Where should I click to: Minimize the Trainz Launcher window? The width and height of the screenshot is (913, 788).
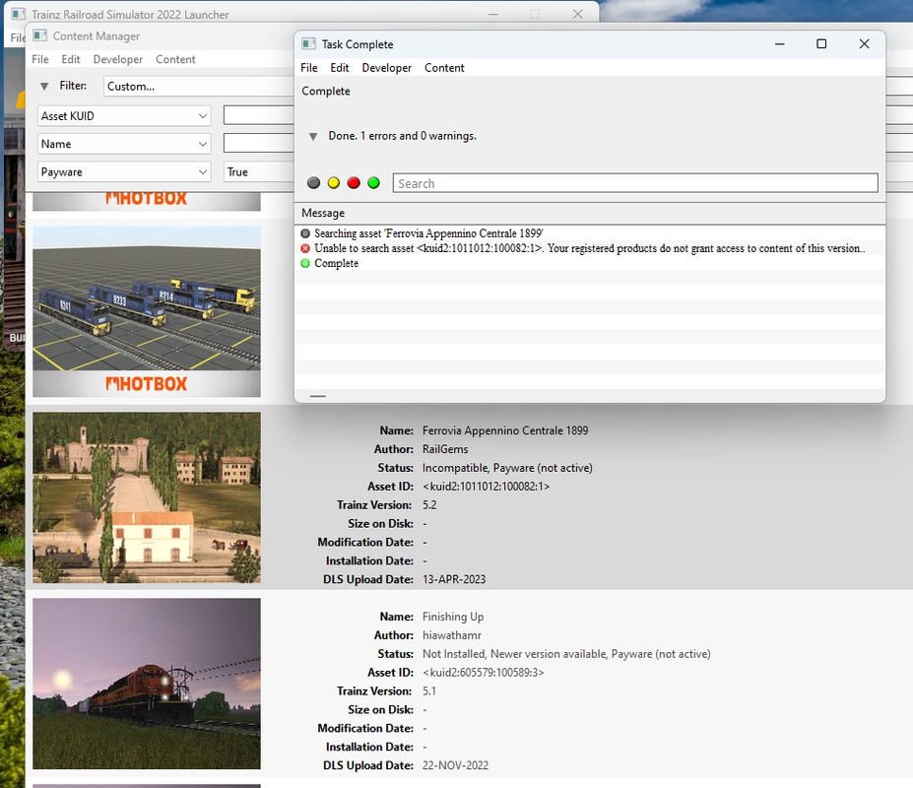pos(493,14)
